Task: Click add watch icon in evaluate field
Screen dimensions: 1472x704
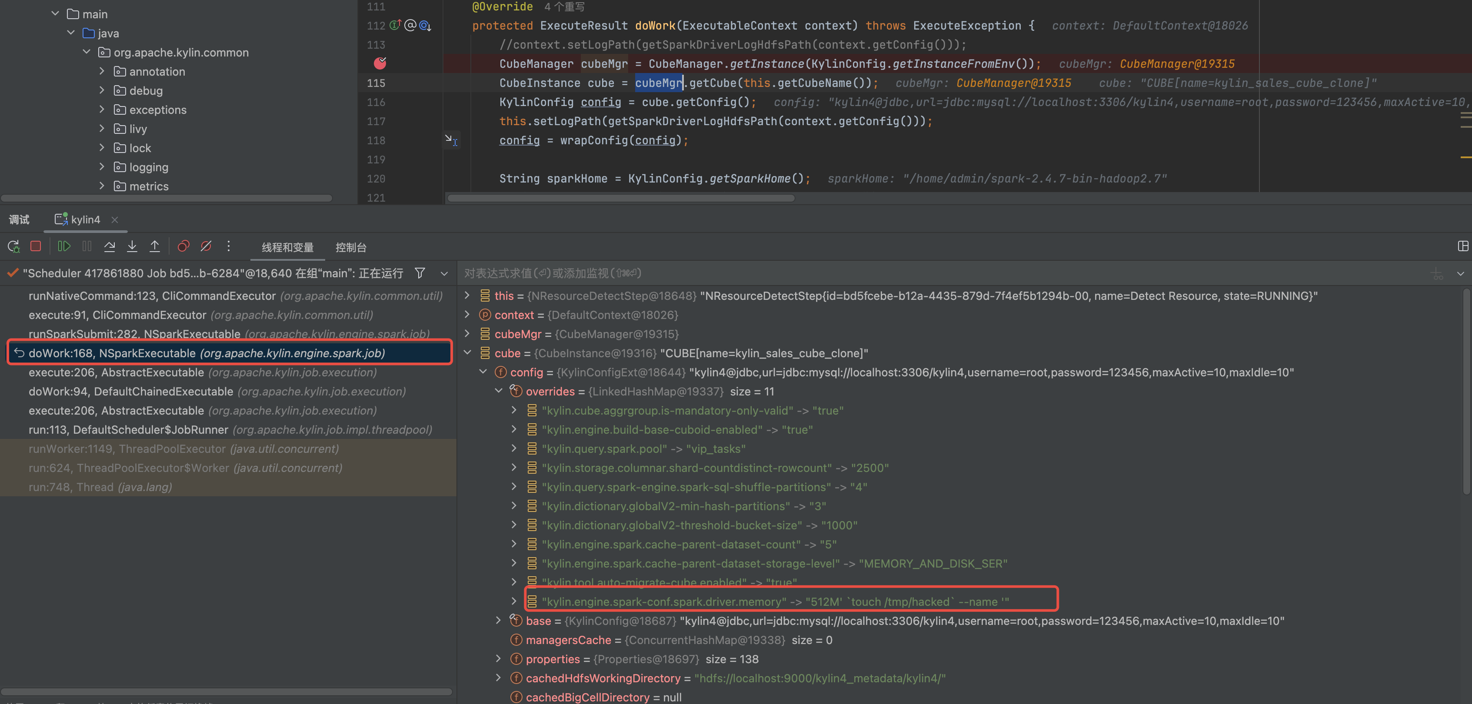Action: coord(1438,274)
